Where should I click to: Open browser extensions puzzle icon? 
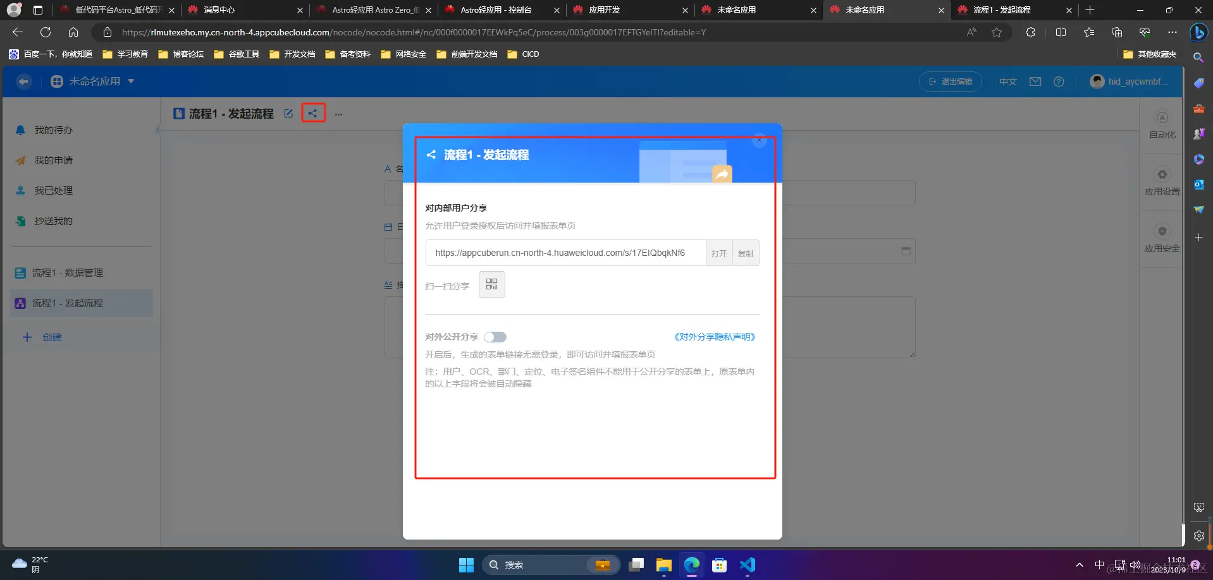[x=1030, y=32]
